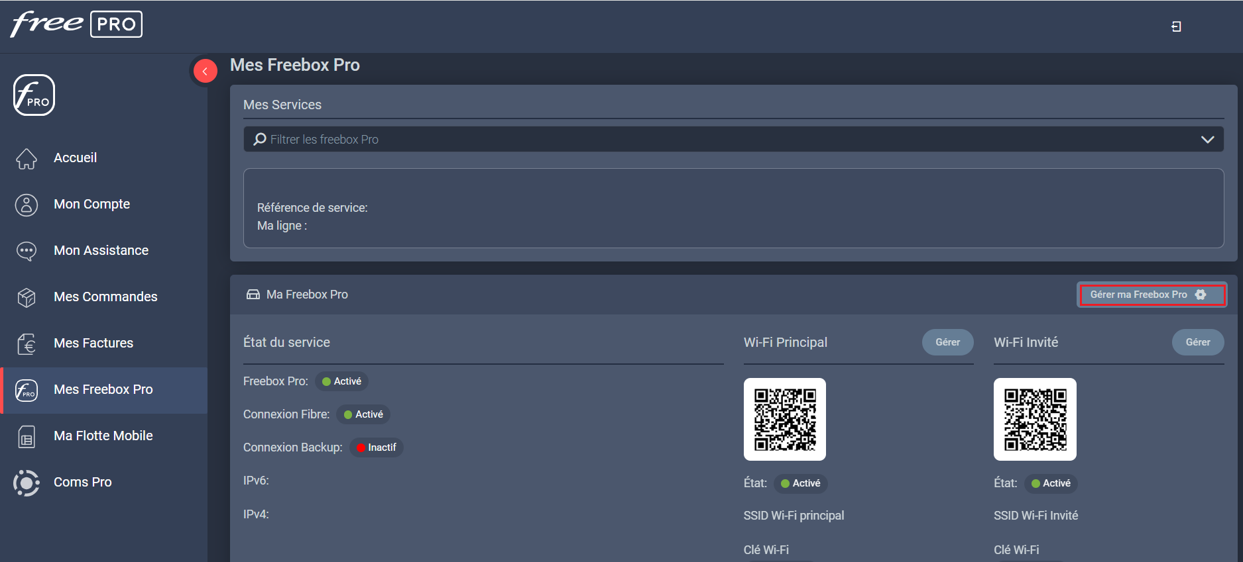Screen dimensions: 1243x562
Task: Click the État du service heading
Action: click(286, 342)
